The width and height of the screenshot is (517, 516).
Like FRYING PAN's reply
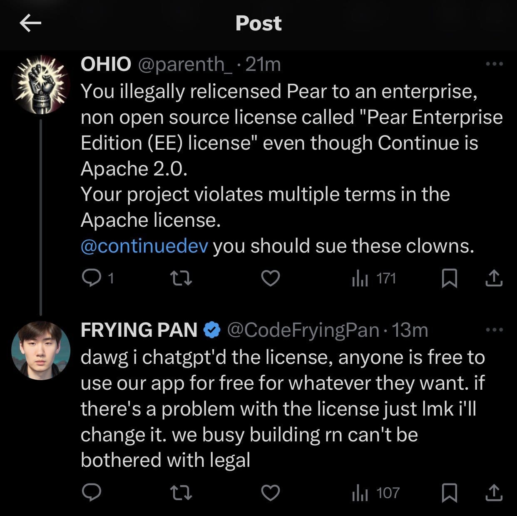pyautogui.click(x=270, y=493)
